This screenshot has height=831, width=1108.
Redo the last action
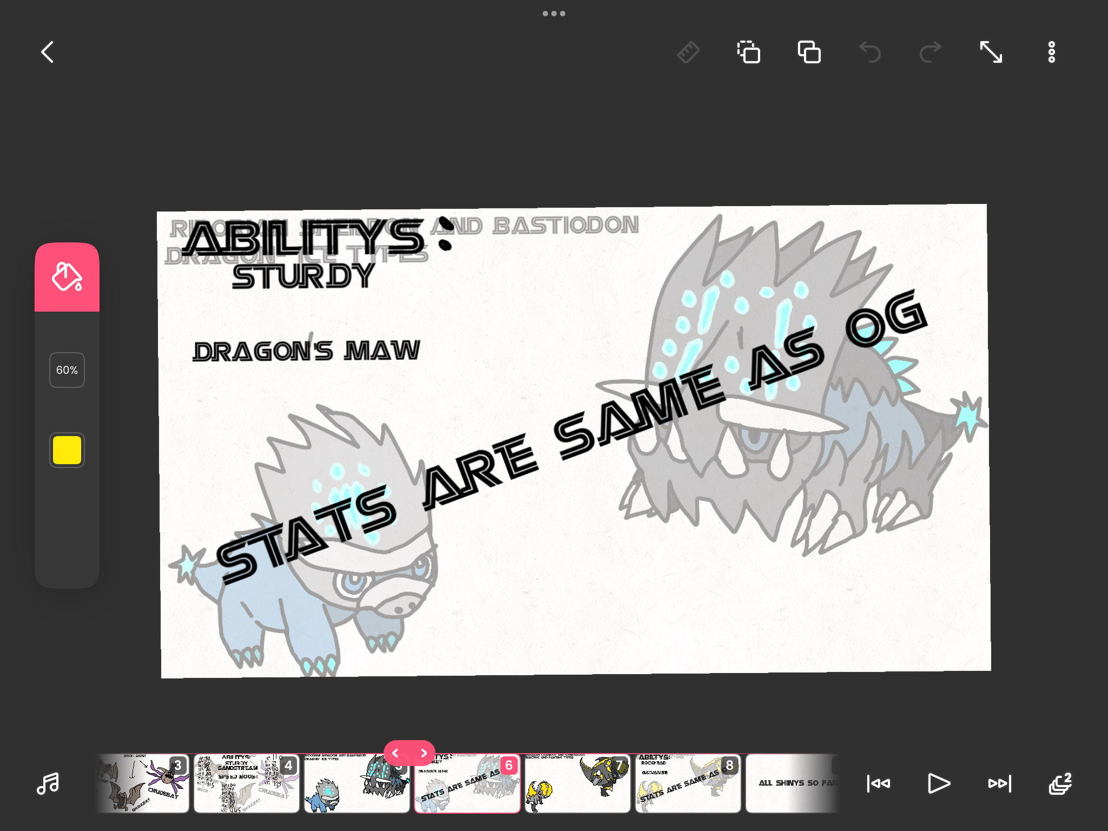pos(931,52)
